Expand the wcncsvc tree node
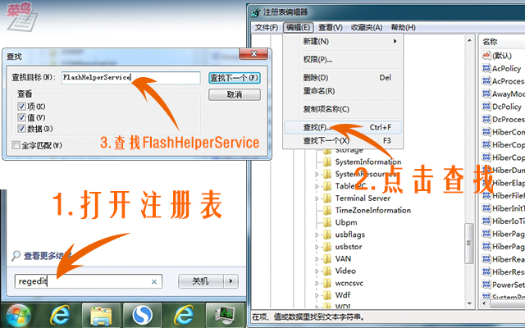This screenshot has height=328, width=525. coord(317,284)
